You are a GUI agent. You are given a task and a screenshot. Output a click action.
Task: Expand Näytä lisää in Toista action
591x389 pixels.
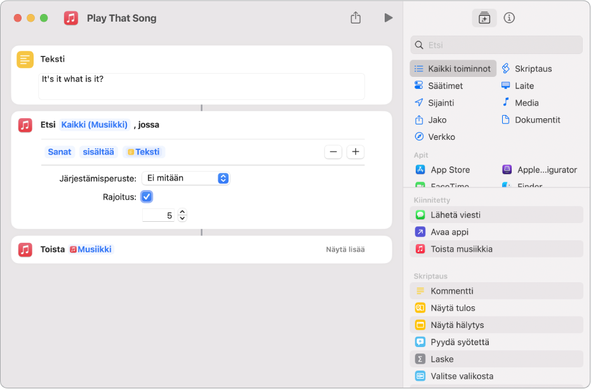pos(345,249)
